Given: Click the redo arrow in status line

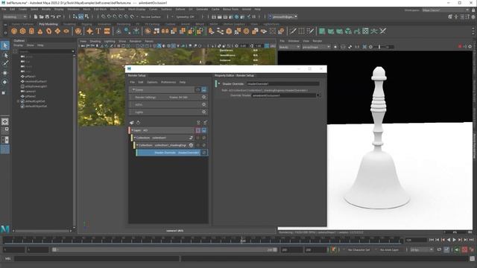Looking at the screenshot, I should click(59, 16).
